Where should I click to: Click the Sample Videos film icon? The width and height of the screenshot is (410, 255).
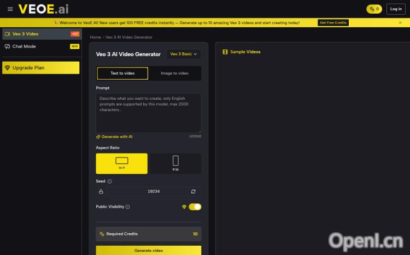pyautogui.click(x=225, y=52)
